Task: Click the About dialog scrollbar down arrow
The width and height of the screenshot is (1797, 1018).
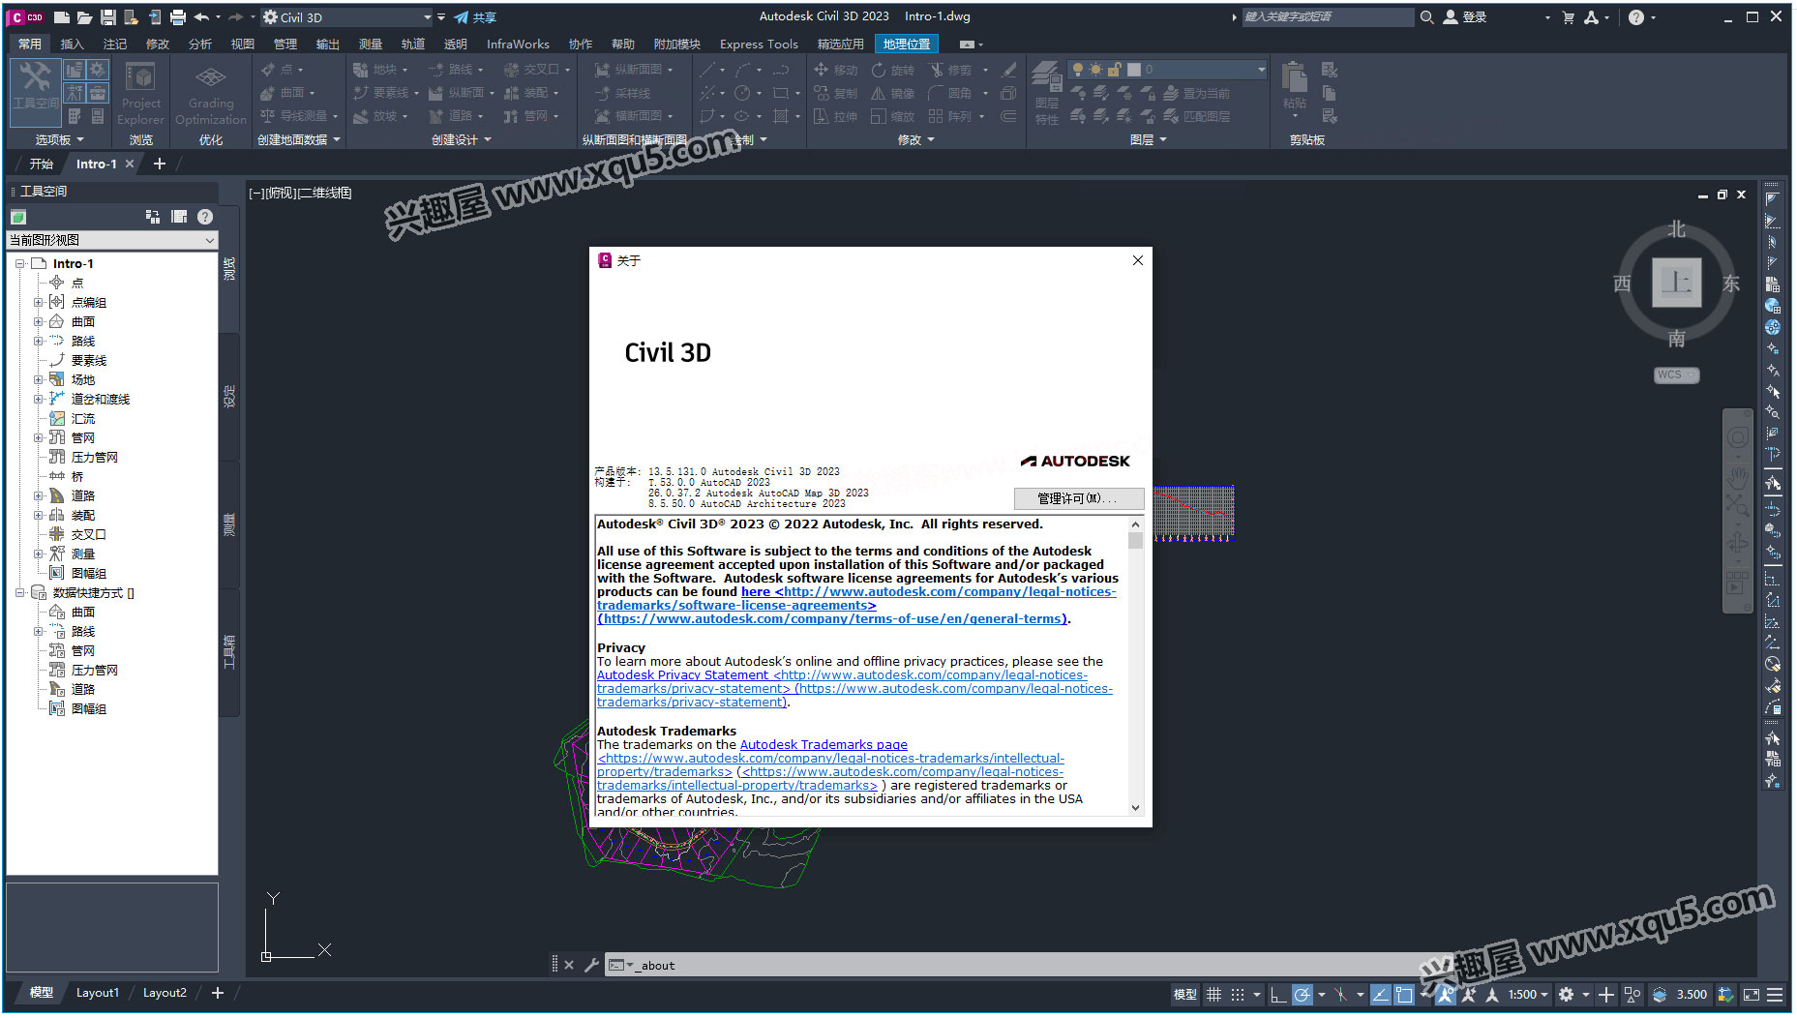Action: click(1136, 807)
